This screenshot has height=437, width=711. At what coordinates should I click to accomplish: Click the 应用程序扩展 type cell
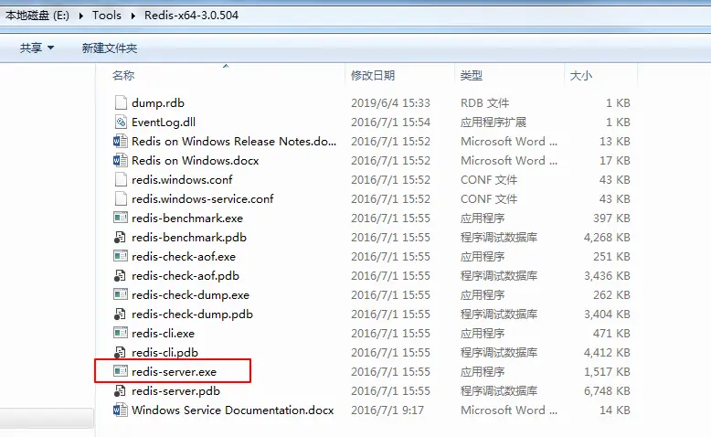tap(493, 123)
